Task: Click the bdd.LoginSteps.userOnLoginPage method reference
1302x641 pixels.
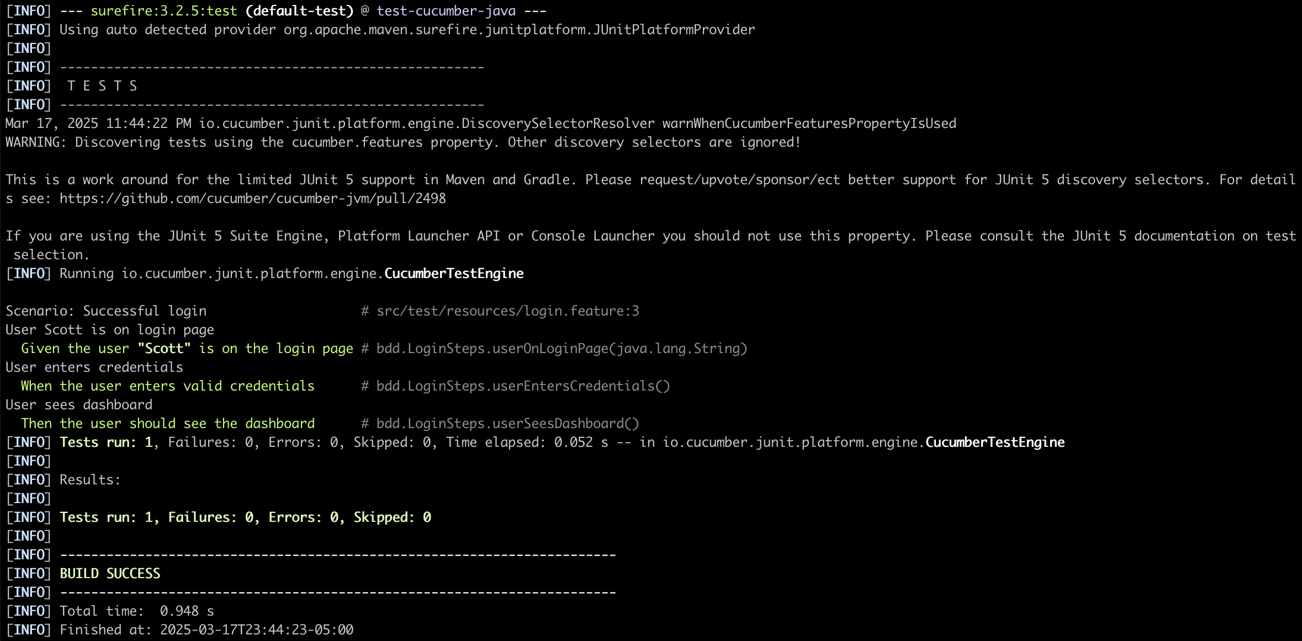Action: (562, 349)
